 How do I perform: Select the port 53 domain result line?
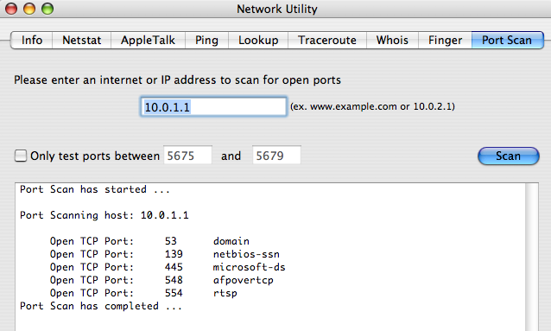point(149,241)
